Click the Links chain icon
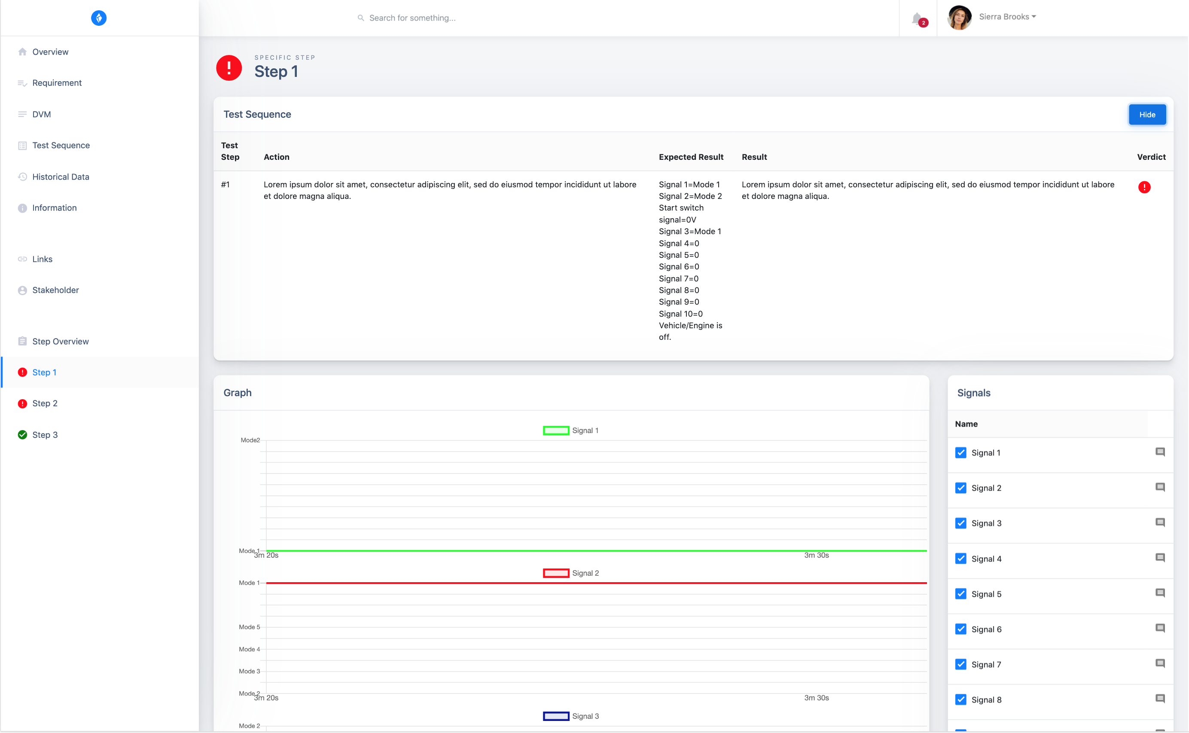This screenshot has width=1189, height=733. pos(22,260)
